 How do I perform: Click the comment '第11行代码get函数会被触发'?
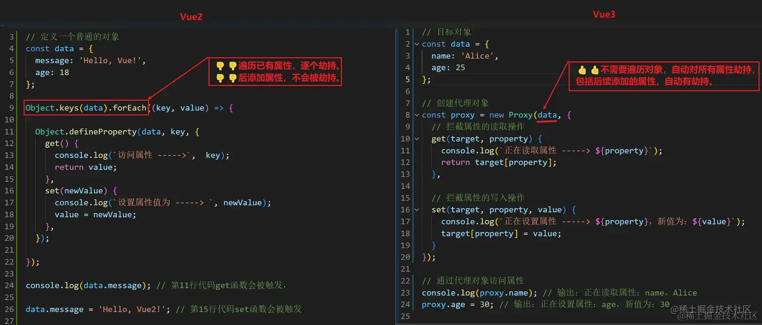pyautogui.click(x=228, y=285)
